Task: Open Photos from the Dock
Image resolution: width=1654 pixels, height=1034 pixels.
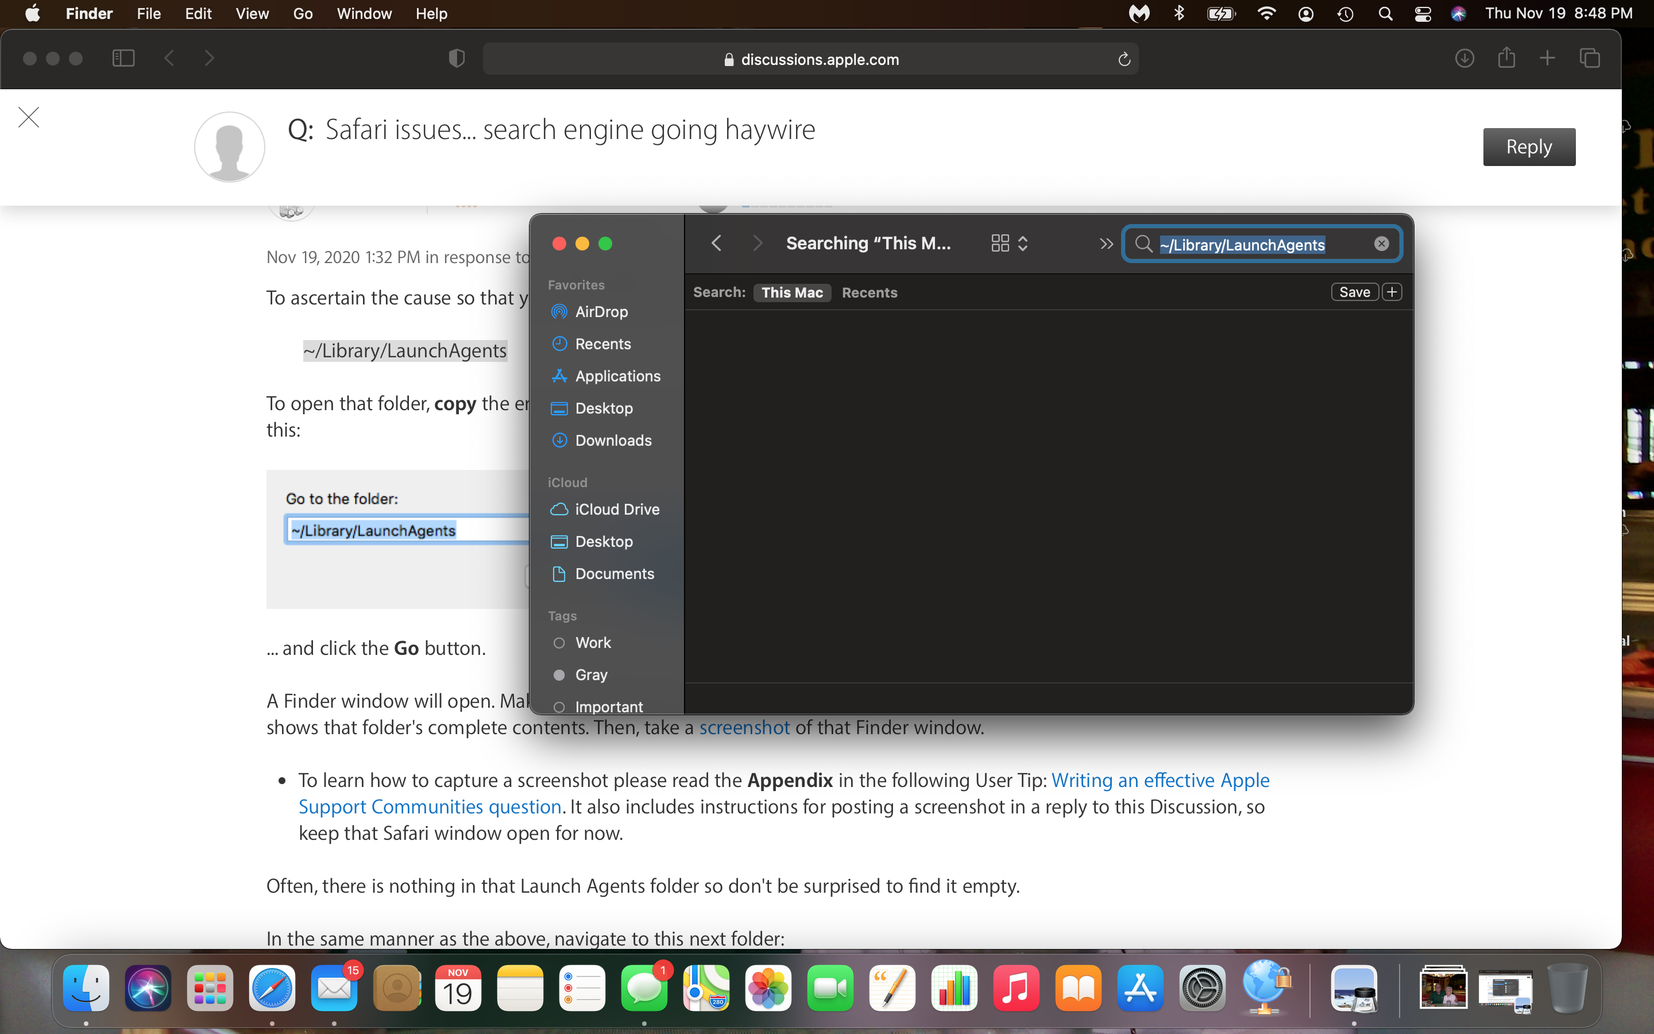Action: (768, 988)
